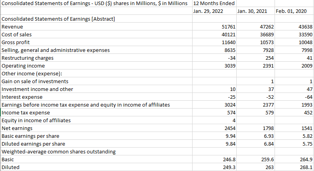Select SG&A value 7998

(307, 50)
